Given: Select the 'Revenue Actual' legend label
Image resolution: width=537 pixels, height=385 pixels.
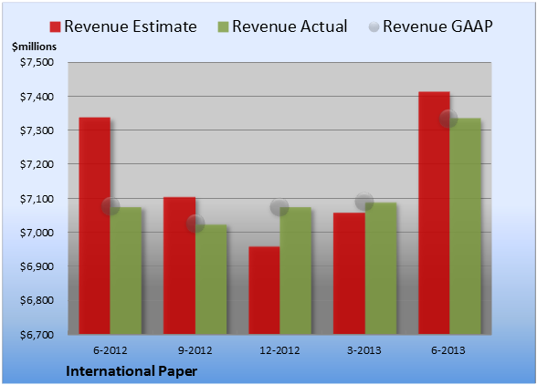Looking at the screenshot, I should (x=290, y=26).
